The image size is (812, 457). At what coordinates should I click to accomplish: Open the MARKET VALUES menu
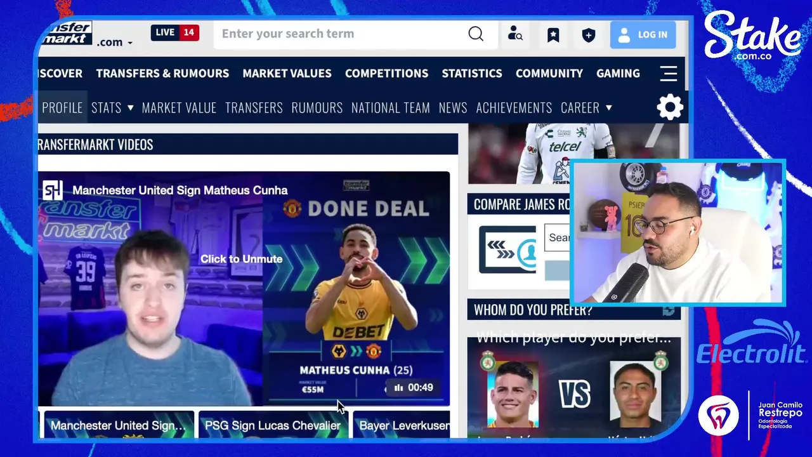(x=287, y=73)
